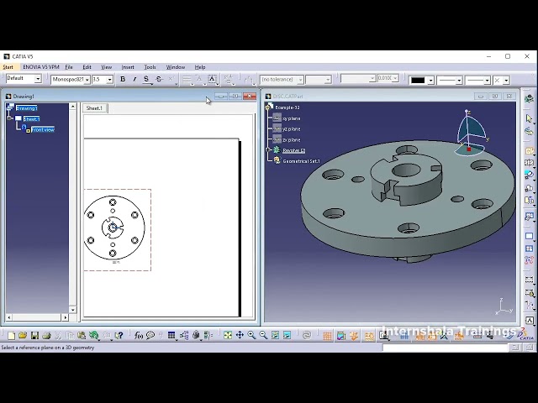Activate the Pan tool

point(240,335)
